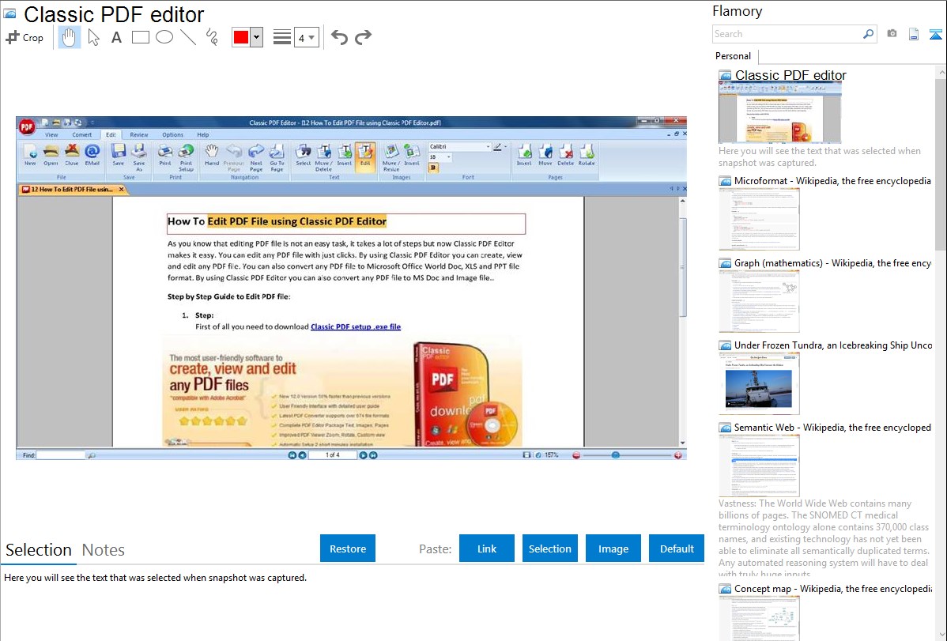The height and width of the screenshot is (641, 947).
Task: Click the magnifier search icon
Action: 869,34
